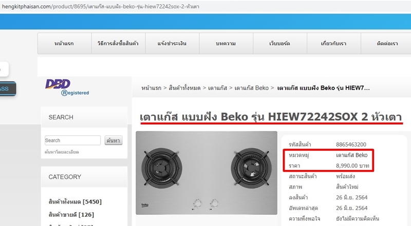The width and height of the screenshot is (411, 226).
Task: Click the เตาแก๊ส breadcrumb link
Action: 217,88
